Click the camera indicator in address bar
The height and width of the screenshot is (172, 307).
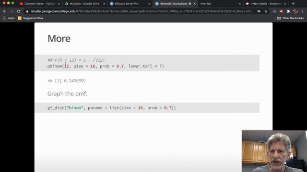coord(259,11)
